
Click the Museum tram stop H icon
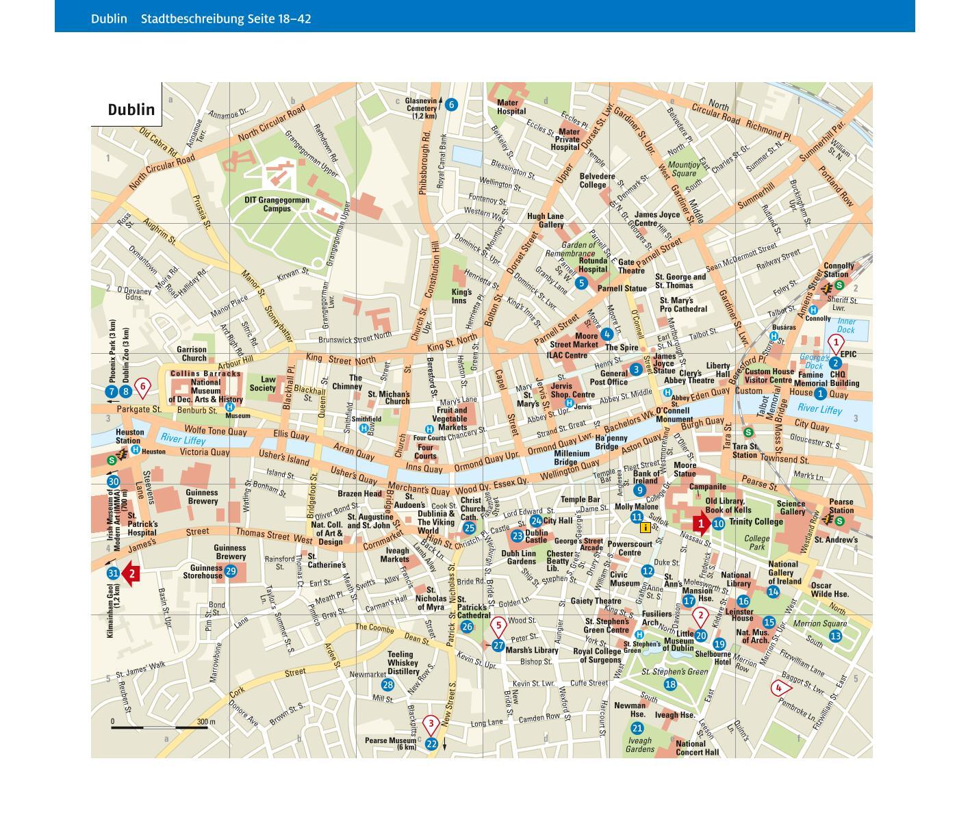230,407
